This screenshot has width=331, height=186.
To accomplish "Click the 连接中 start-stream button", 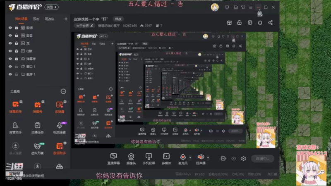I will [263, 159].
